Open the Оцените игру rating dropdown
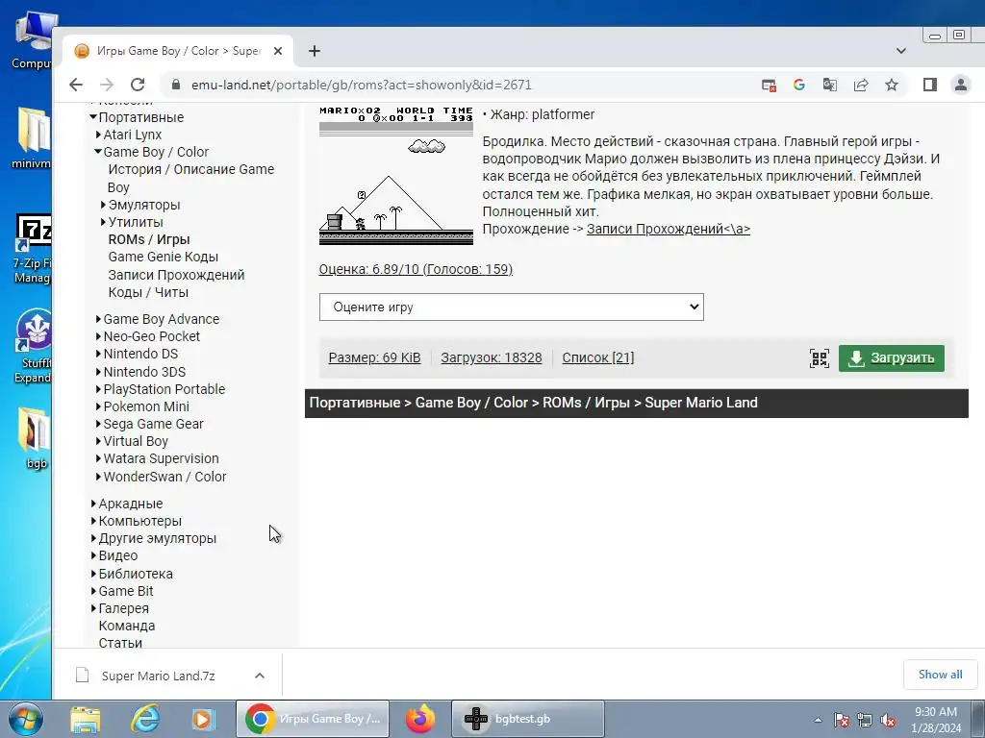Screen dimensions: 985x738 coord(512,307)
